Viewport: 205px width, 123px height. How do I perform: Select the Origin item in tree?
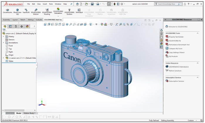point(9,55)
